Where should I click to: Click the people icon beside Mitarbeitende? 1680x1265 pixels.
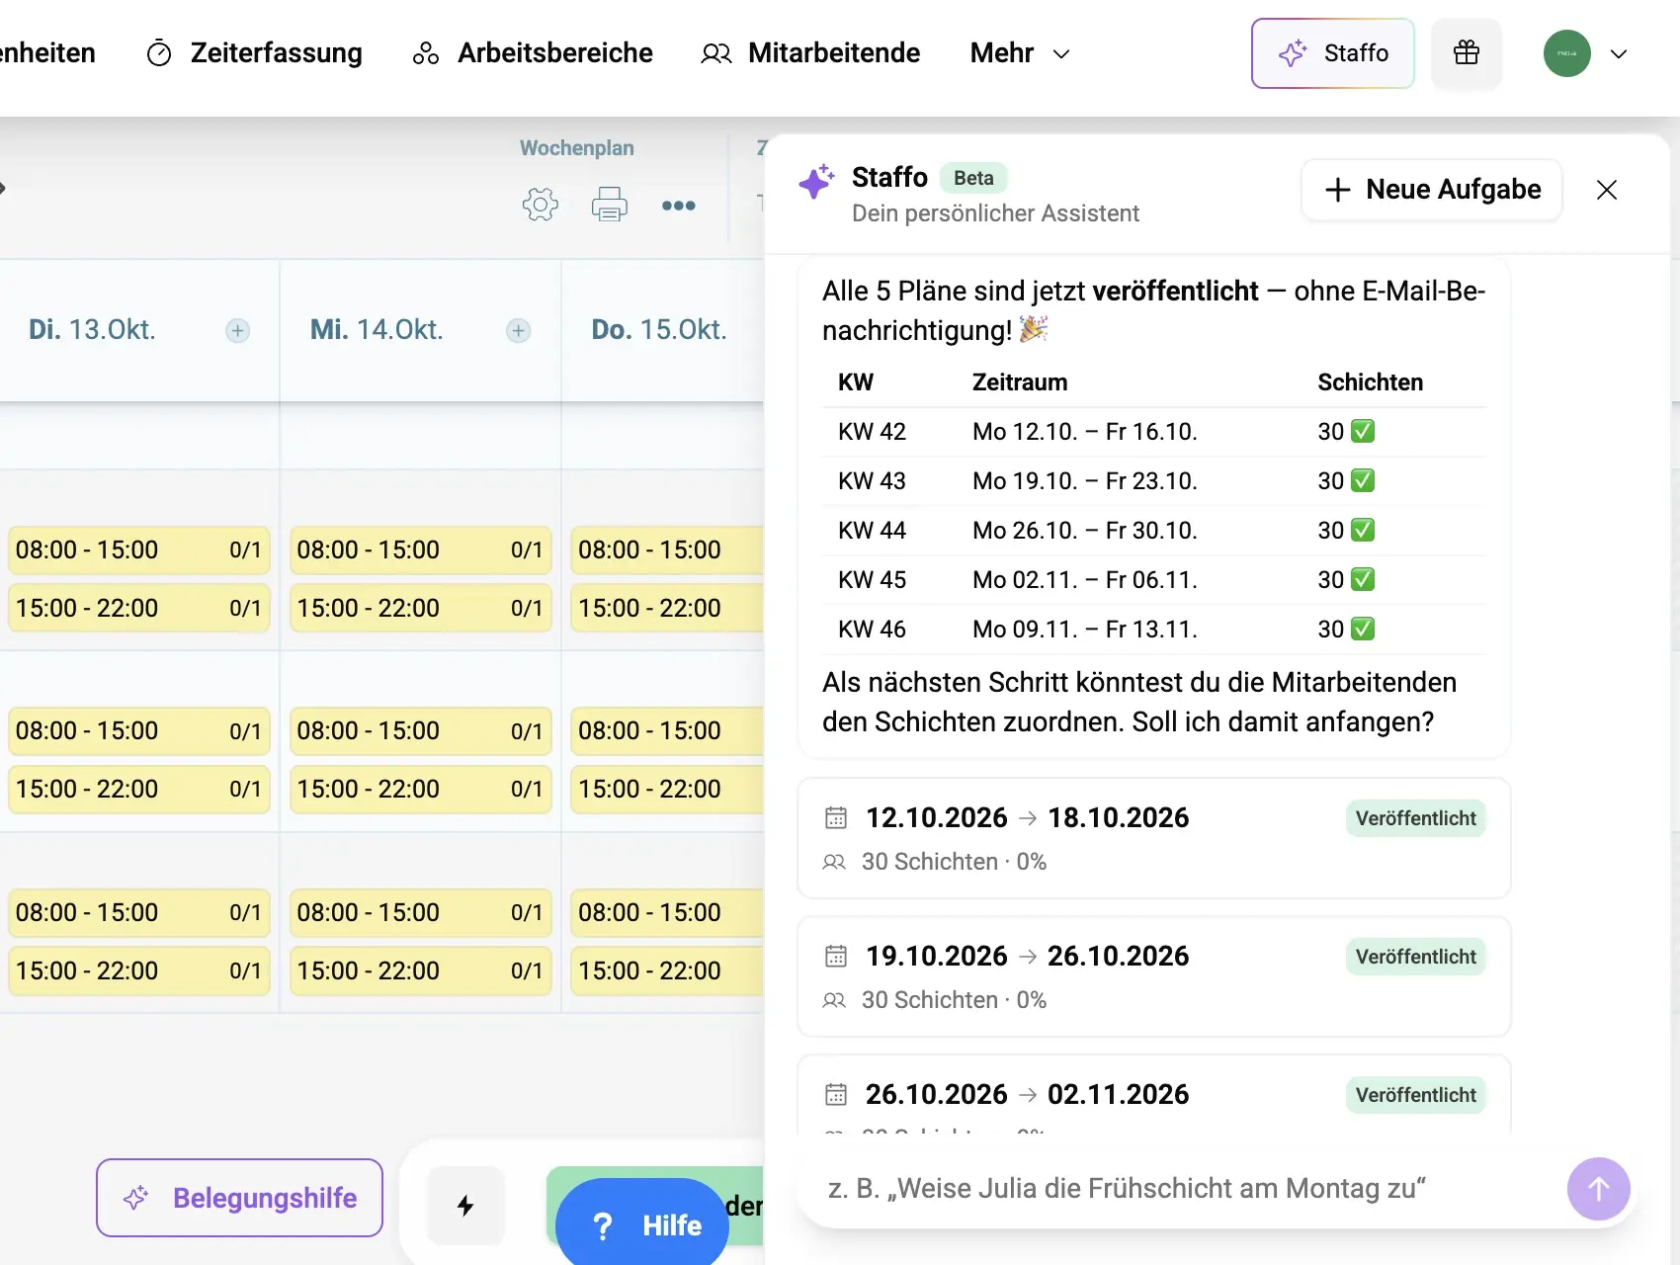tap(716, 53)
